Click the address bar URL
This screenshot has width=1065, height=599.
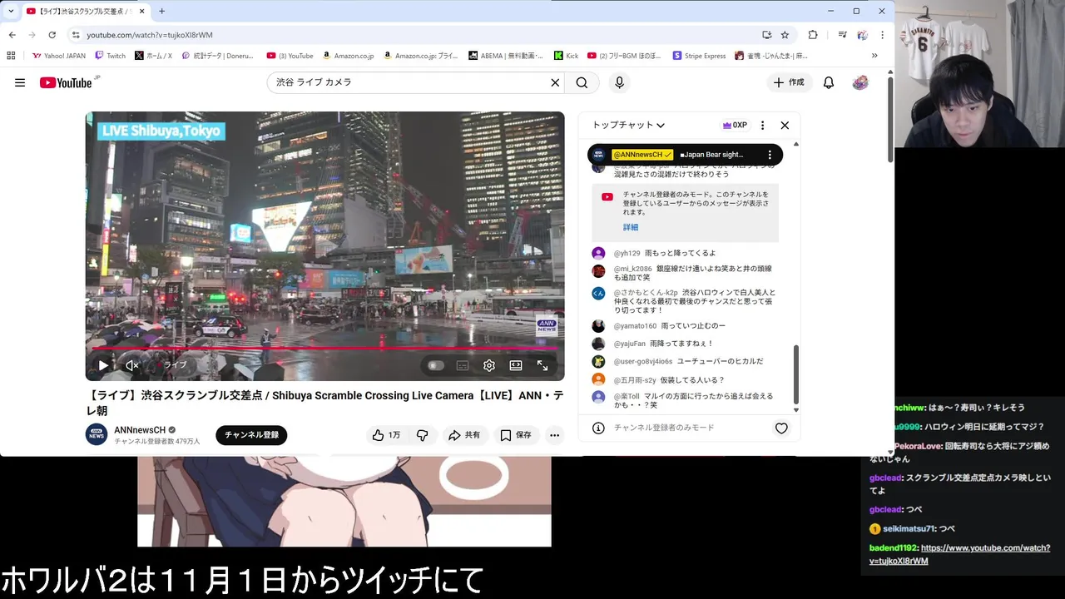(150, 35)
